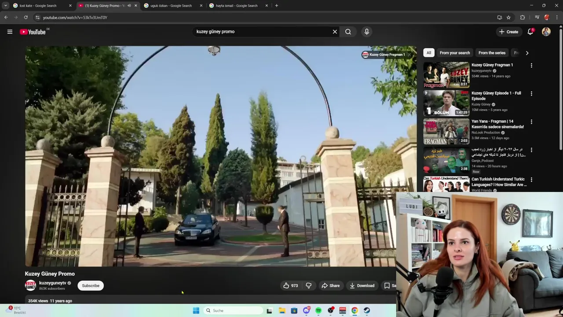Download the video
Image resolution: width=563 pixels, height=317 pixels.
point(362,286)
